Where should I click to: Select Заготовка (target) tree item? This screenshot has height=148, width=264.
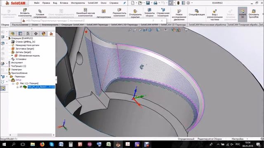(x=23, y=49)
